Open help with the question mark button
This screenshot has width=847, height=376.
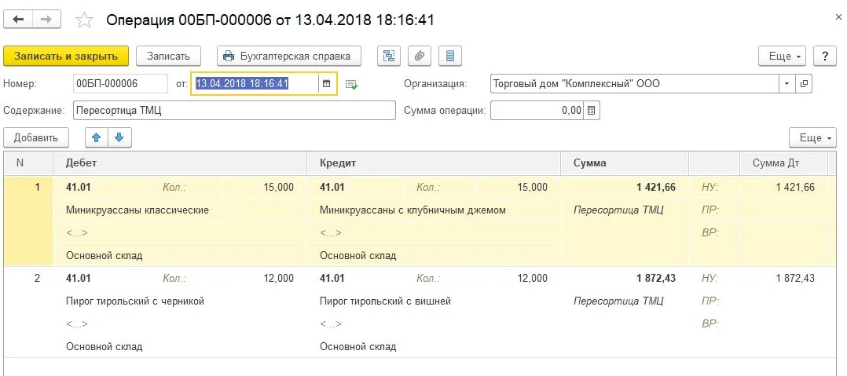[825, 56]
